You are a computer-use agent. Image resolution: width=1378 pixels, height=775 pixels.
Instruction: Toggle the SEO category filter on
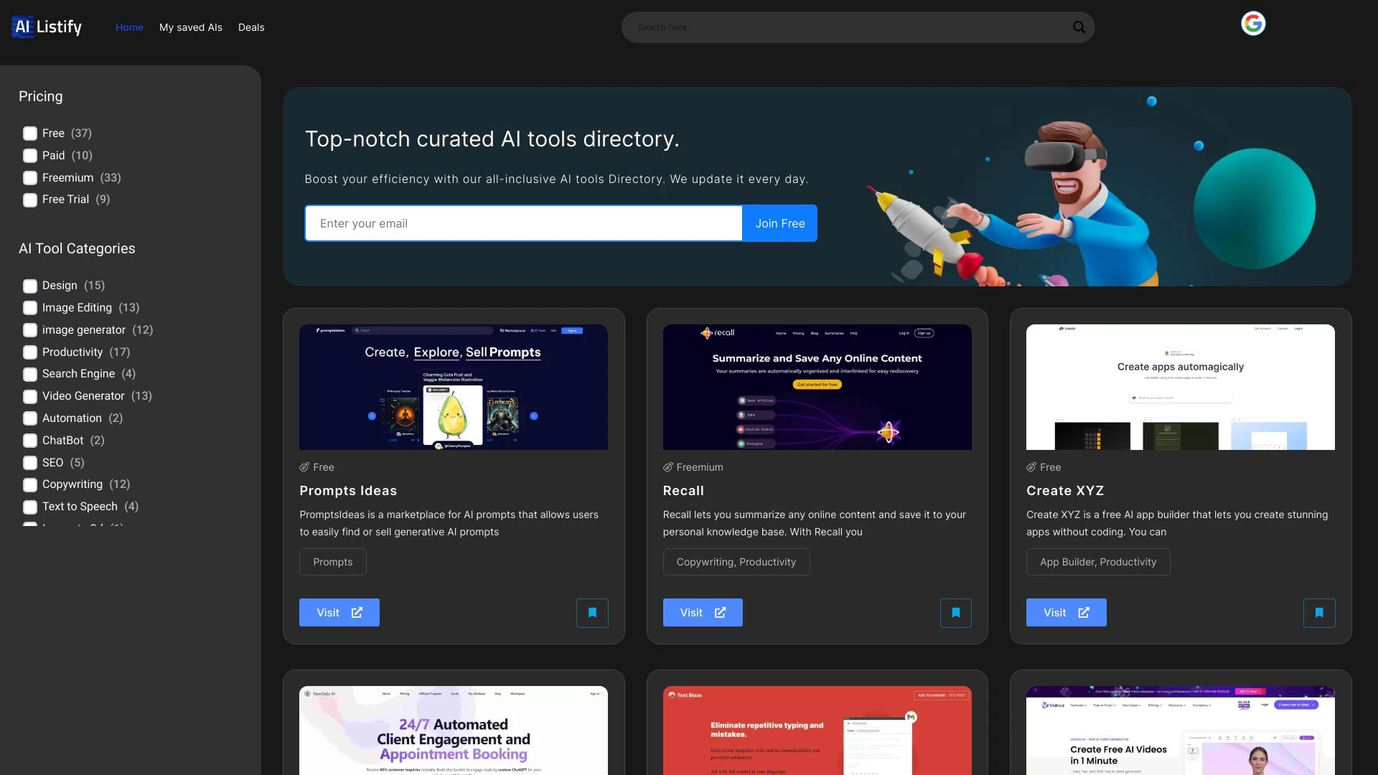point(29,463)
